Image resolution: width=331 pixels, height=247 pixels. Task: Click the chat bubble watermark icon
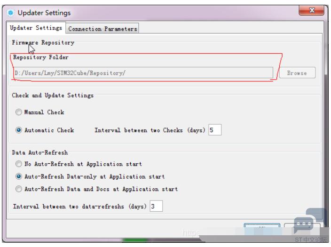(x=308, y=221)
